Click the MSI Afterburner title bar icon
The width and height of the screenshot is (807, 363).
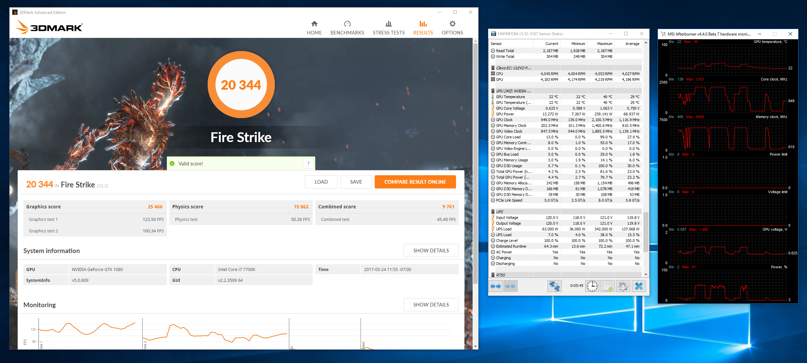663,34
